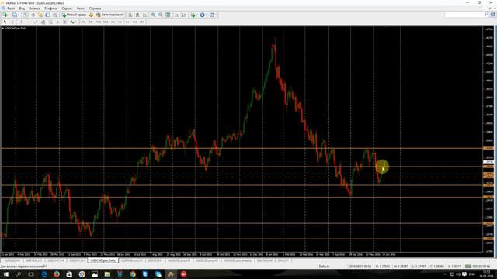Expand the Profiles dropdown arrow

tap(19, 15)
